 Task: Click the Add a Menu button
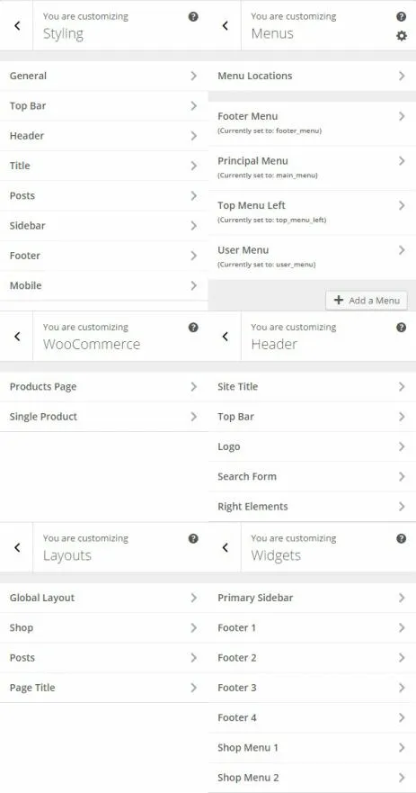[x=367, y=301]
